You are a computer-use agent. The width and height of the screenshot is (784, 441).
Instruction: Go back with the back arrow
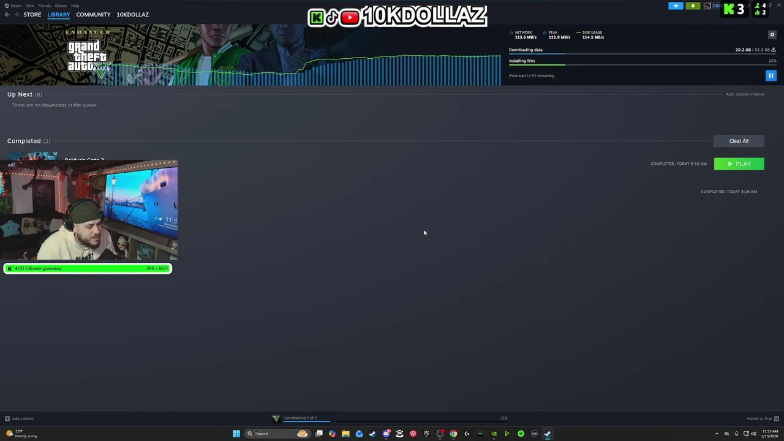tap(7, 14)
